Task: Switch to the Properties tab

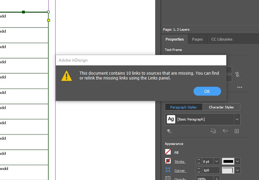Action: coord(175,39)
